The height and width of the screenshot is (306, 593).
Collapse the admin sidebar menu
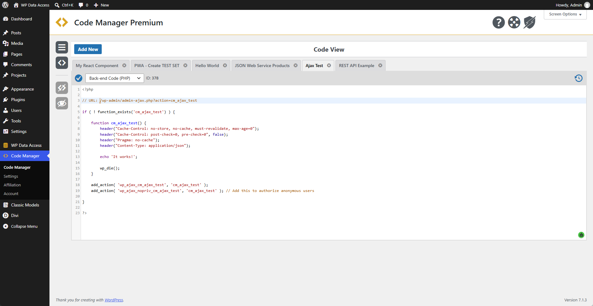[25, 226]
